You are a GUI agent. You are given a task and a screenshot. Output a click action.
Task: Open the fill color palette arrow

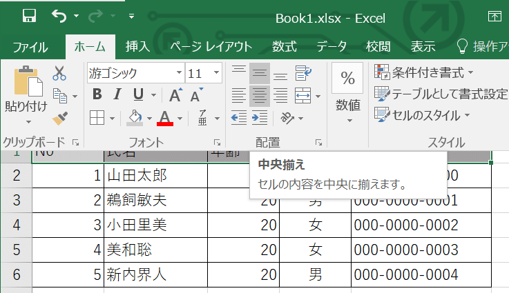(x=149, y=119)
